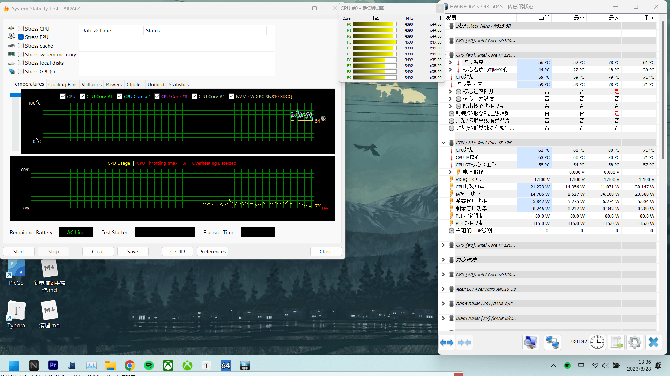The image size is (670, 376).
Task: Toggle CPU Core #3 graph checkbox
Action: [x=157, y=96]
